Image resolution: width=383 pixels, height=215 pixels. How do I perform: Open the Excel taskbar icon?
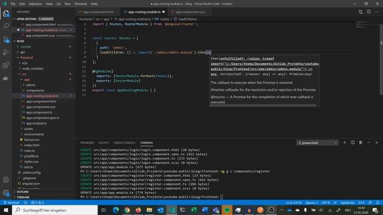point(194,210)
